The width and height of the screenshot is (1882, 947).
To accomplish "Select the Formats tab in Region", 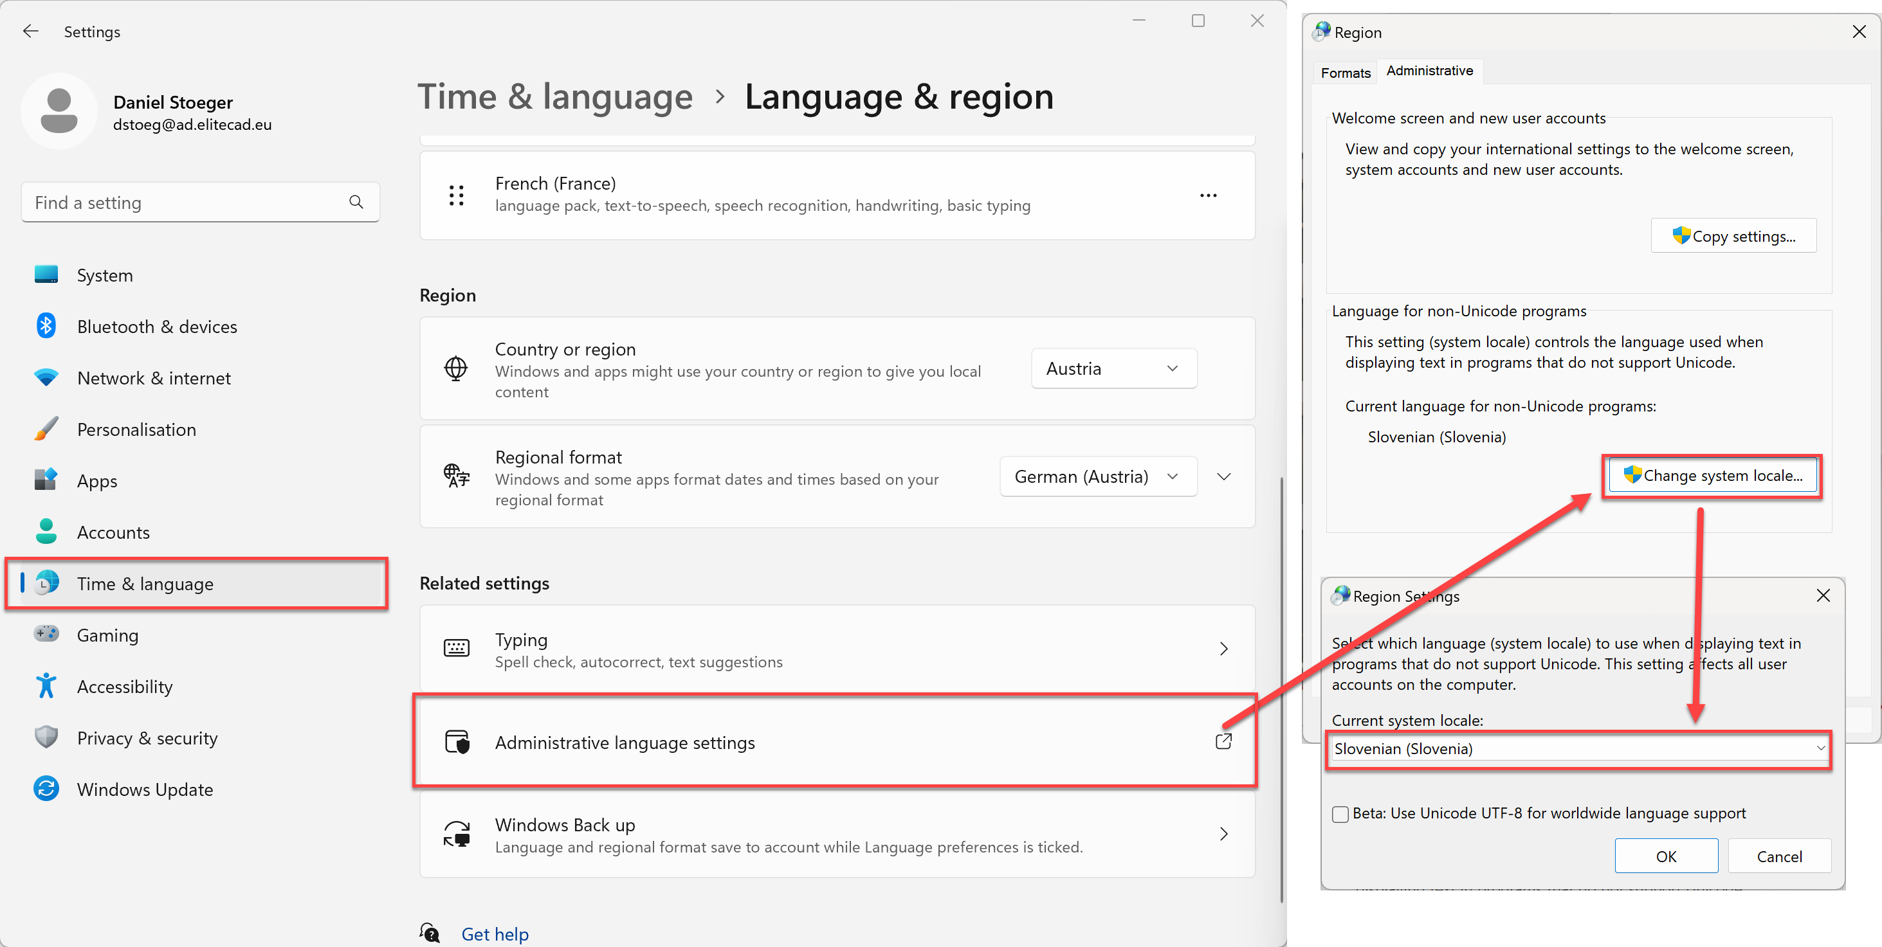I will point(1343,70).
